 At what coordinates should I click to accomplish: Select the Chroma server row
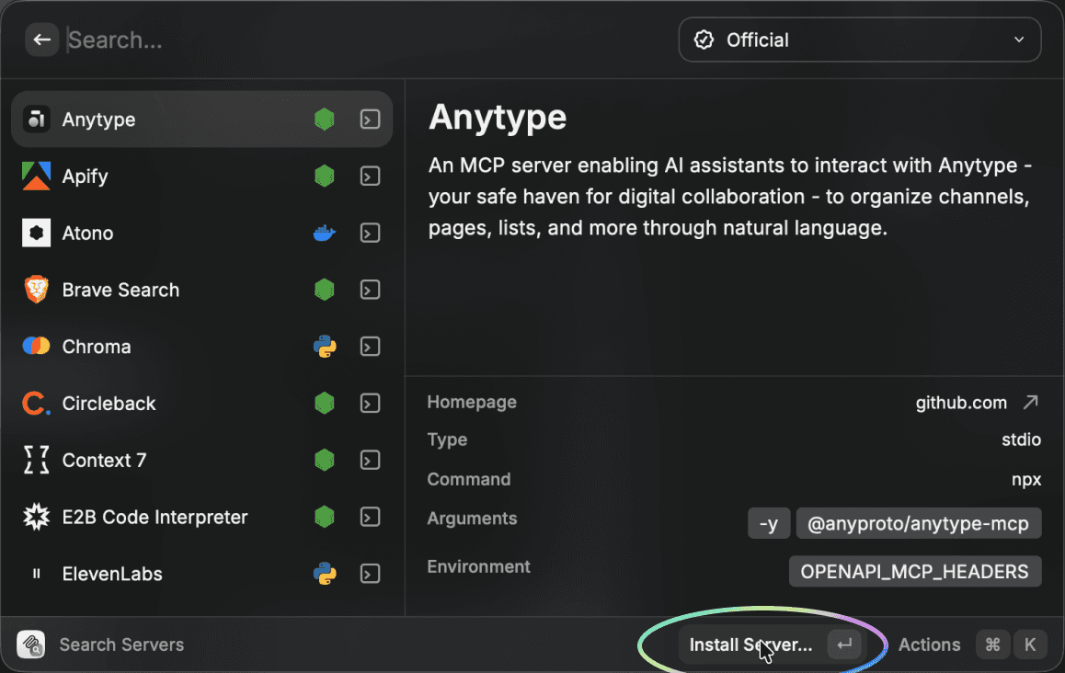[x=202, y=347]
